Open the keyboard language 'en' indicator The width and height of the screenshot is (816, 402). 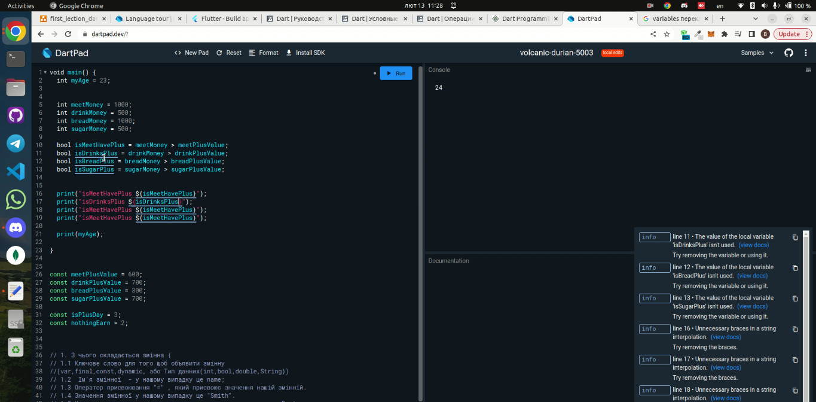pos(720,5)
